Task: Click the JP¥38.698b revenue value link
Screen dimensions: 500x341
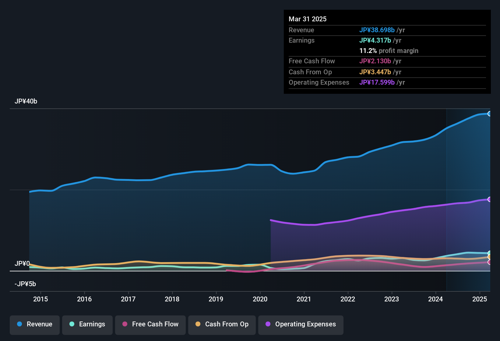Action: pos(377,30)
